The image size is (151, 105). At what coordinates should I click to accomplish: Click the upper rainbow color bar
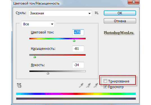[x=76, y=94]
